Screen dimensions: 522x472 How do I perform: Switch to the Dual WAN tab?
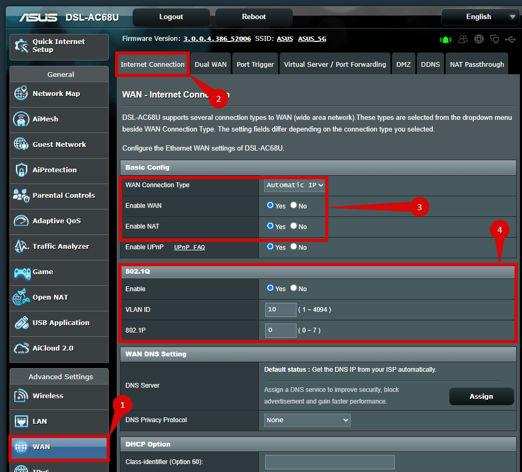[x=211, y=65]
